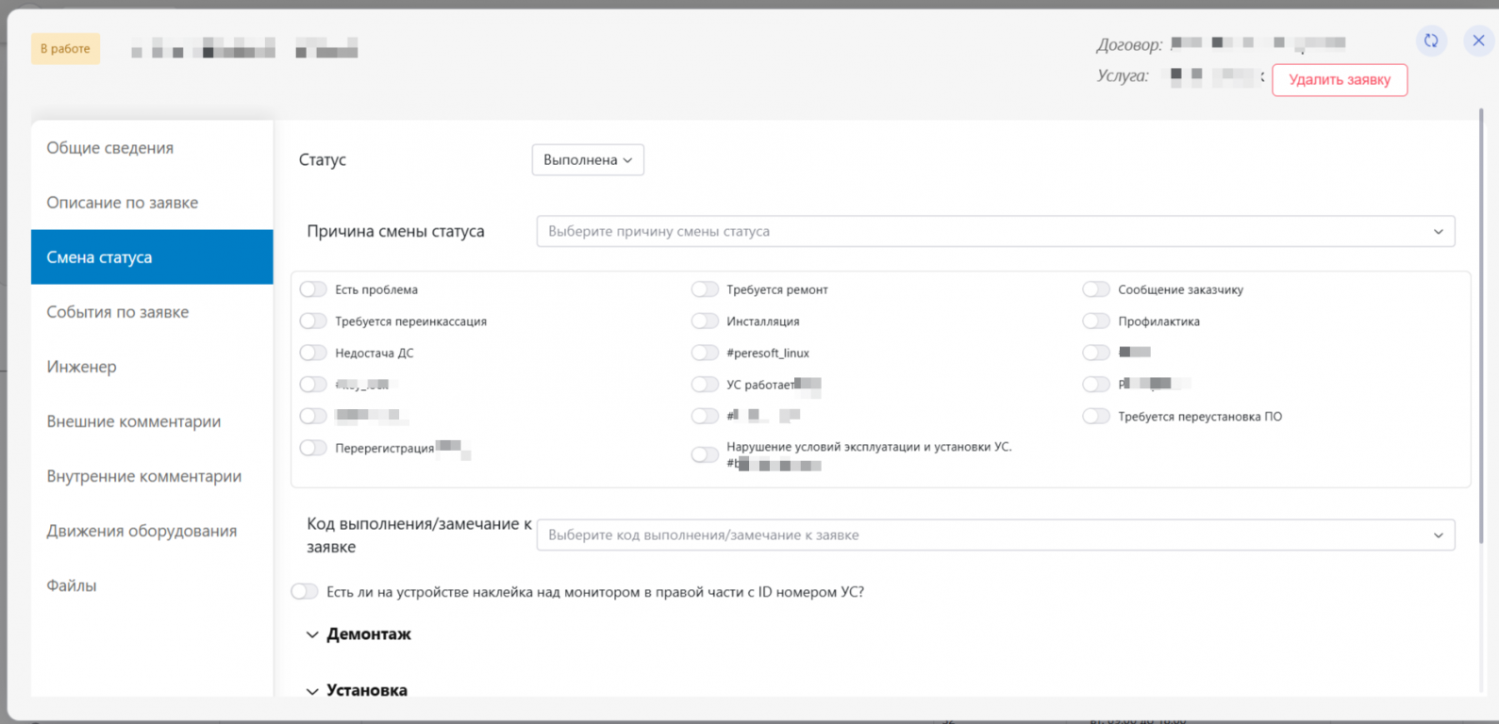Screen dimensions: 1499x724
Task: Open the «Выполнена» status dropdown
Action: pos(588,160)
